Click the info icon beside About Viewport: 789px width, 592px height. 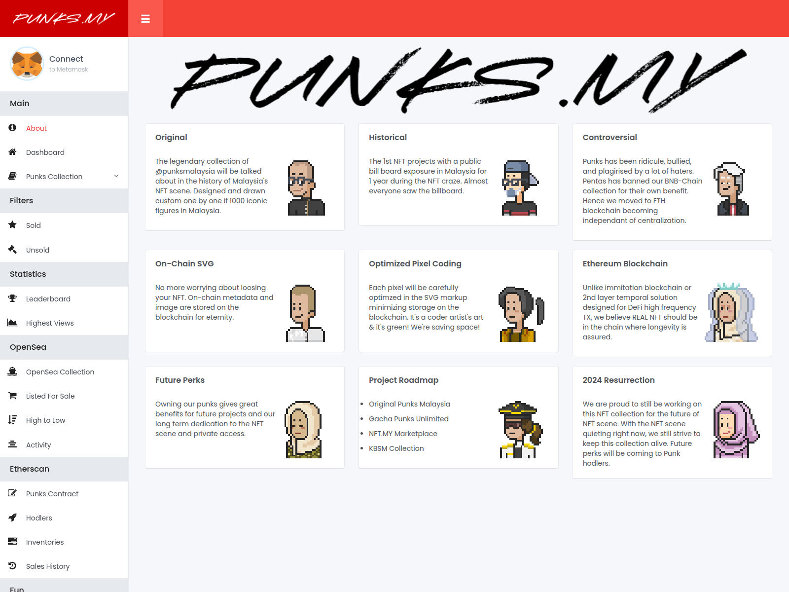(12, 128)
